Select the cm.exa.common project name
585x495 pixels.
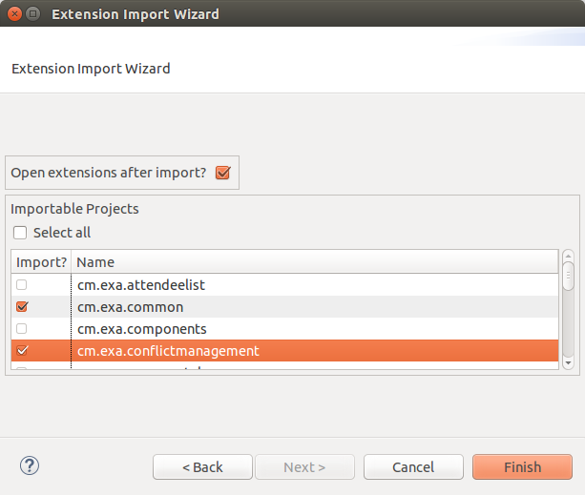tap(130, 307)
